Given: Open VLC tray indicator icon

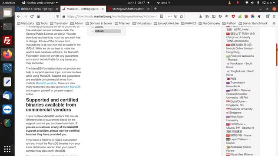Looking at the screenshot, I should 229,3.
